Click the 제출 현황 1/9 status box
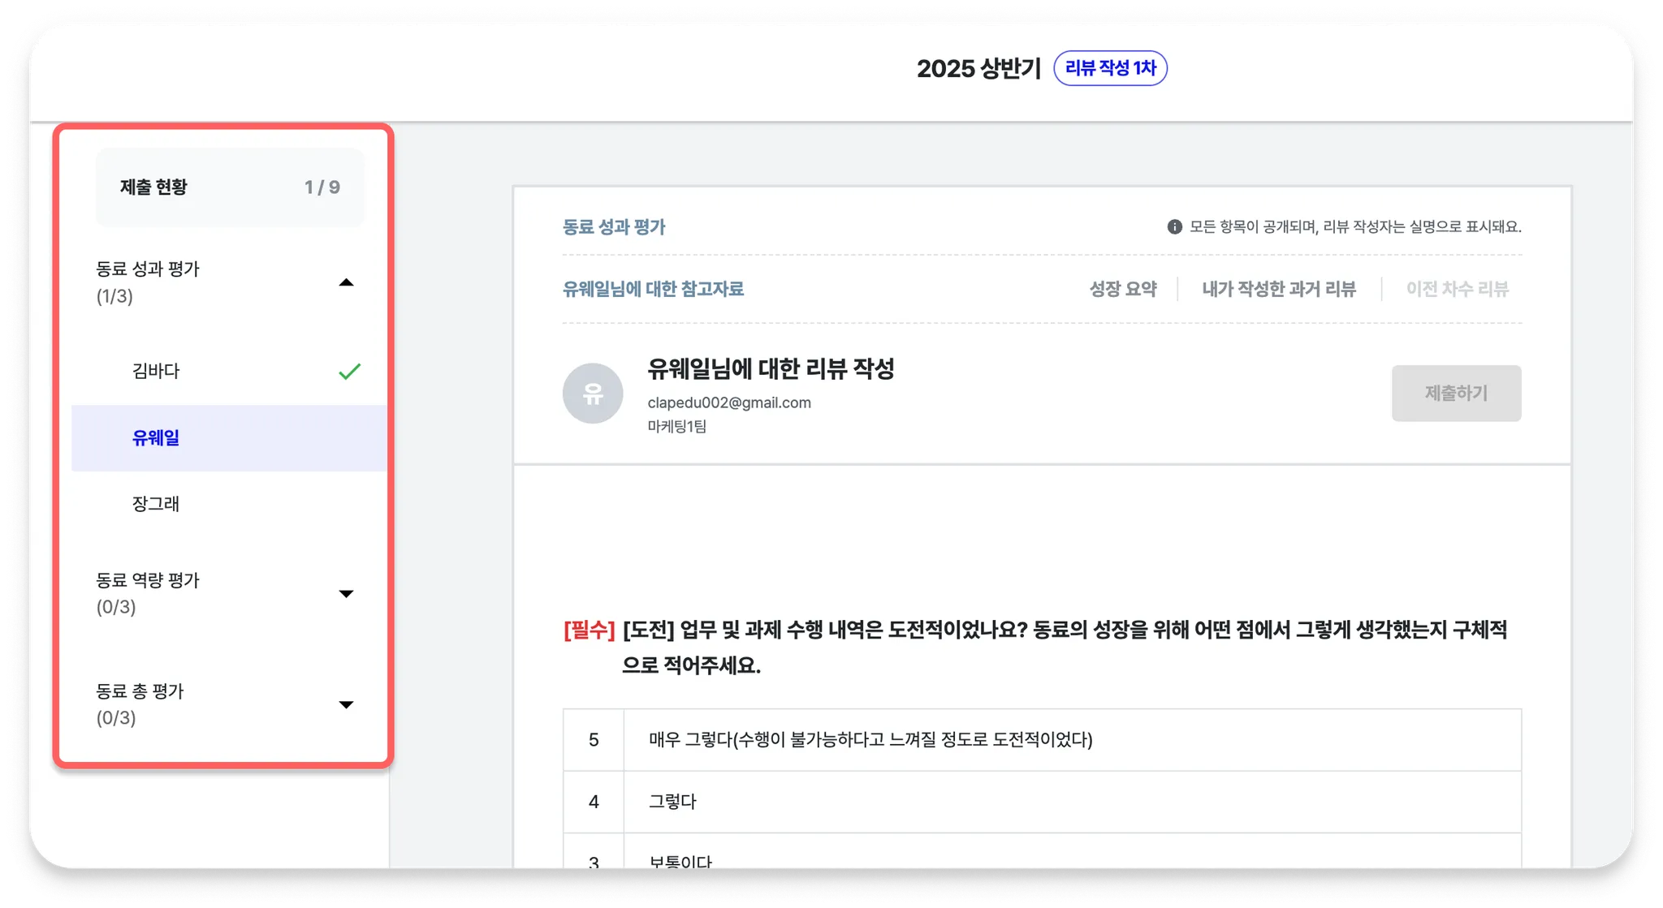 (230, 187)
